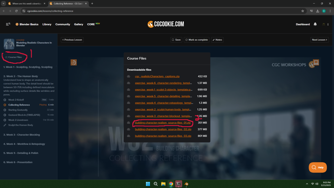Open Blender Basics in the navigation
The image size is (334, 188).
[27, 24]
